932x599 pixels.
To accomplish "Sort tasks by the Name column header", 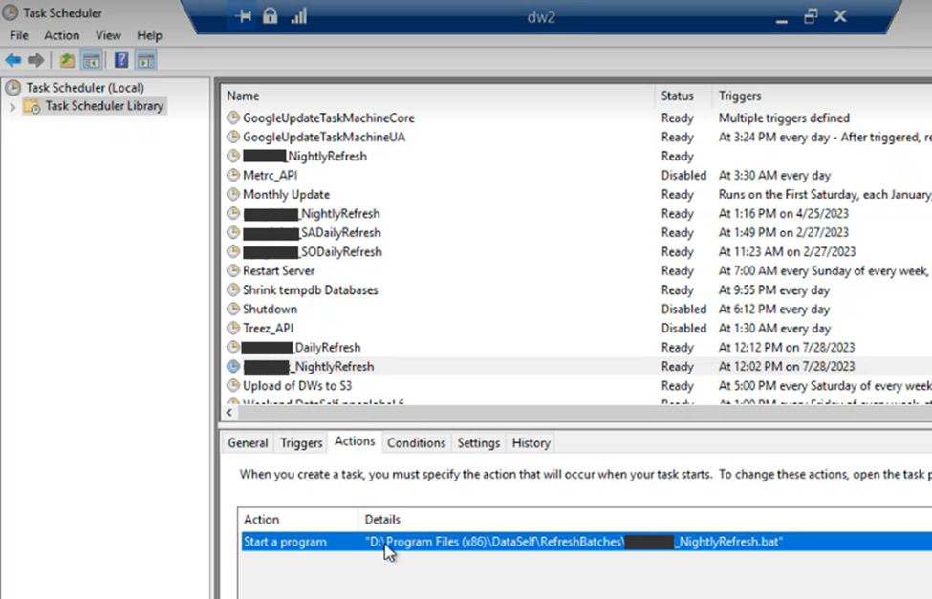I will 244,96.
